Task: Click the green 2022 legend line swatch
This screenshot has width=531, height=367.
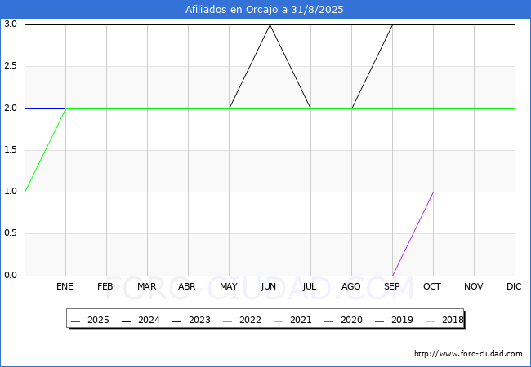Action: point(229,321)
